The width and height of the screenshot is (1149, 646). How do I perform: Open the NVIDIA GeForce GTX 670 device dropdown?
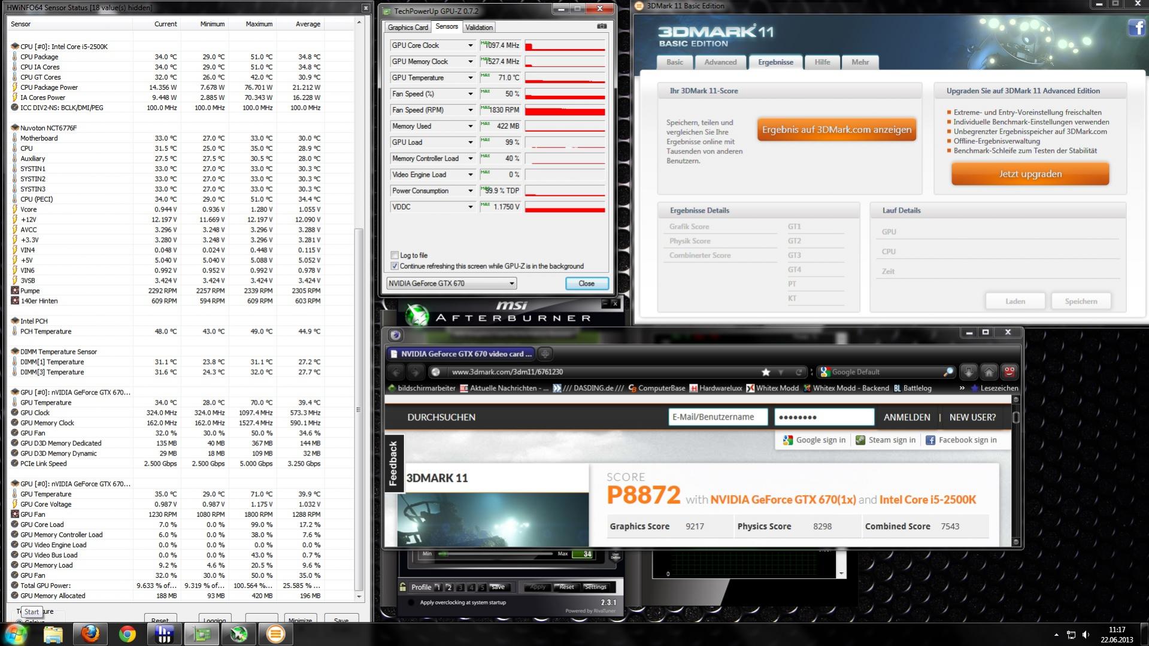click(x=451, y=284)
